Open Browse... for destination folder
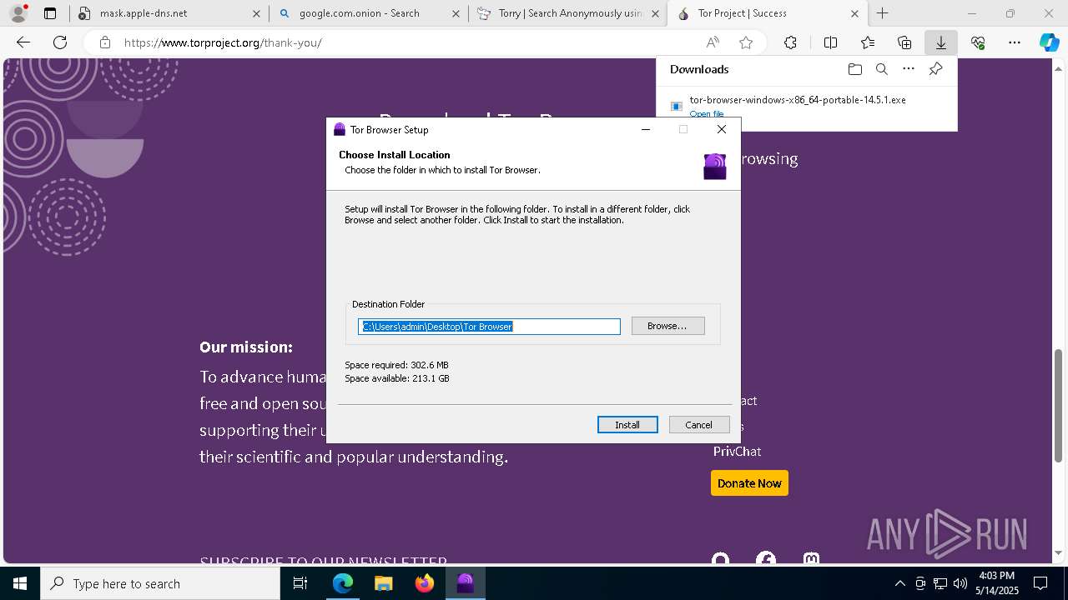The image size is (1068, 600). (667, 326)
